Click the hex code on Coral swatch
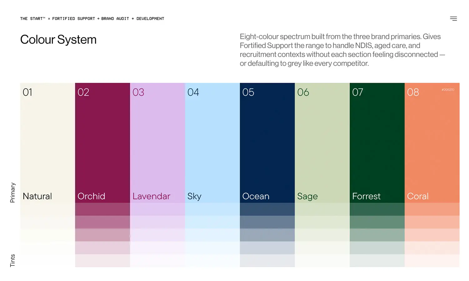 click(448, 90)
